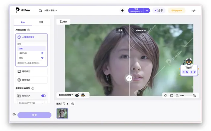Viewport: 211px width, 131px height.
Task: Click the Upgrade button
Action: (x=177, y=10)
